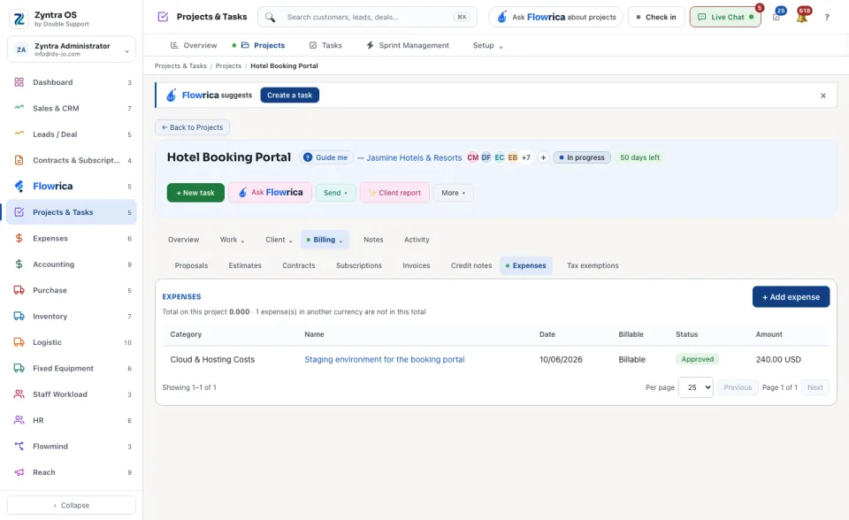Open the More actions dropdown
The height and width of the screenshot is (520, 849).
pyautogui.click(x=453, y=193)
